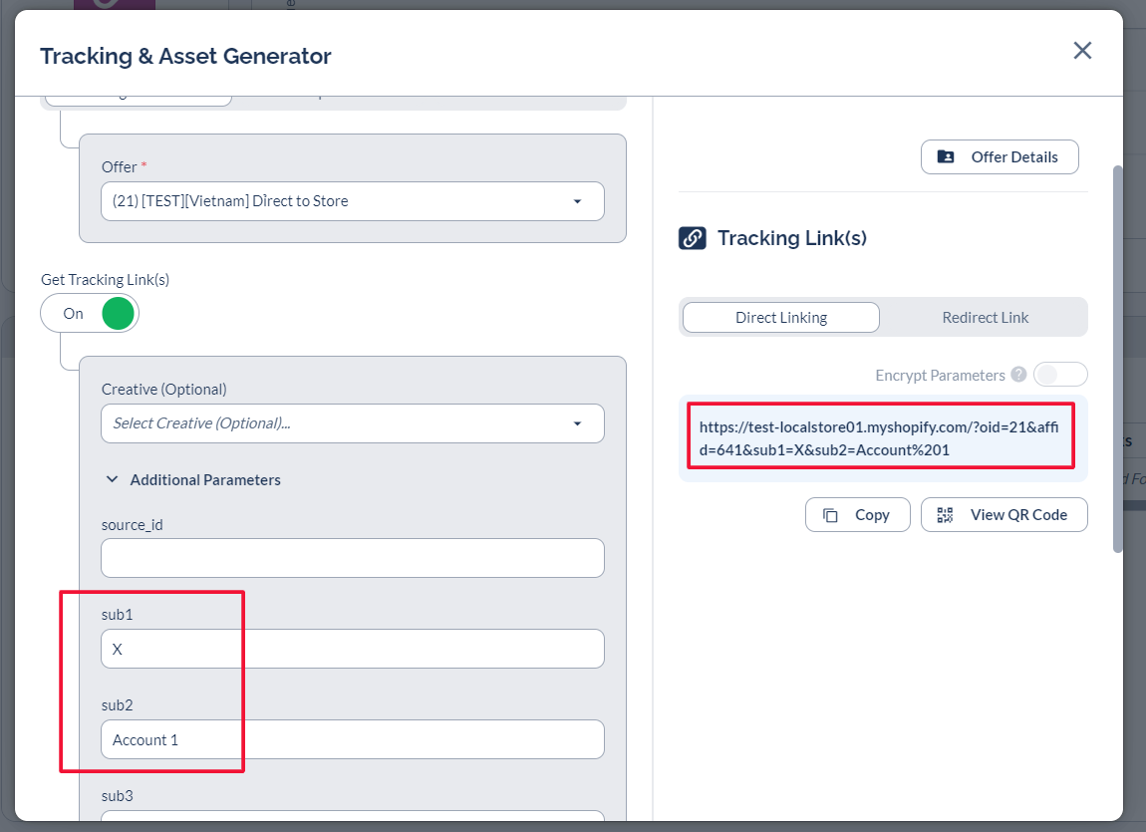Click the Offer Details folder icon
The image size is (1146, 832).
(946, 157)
